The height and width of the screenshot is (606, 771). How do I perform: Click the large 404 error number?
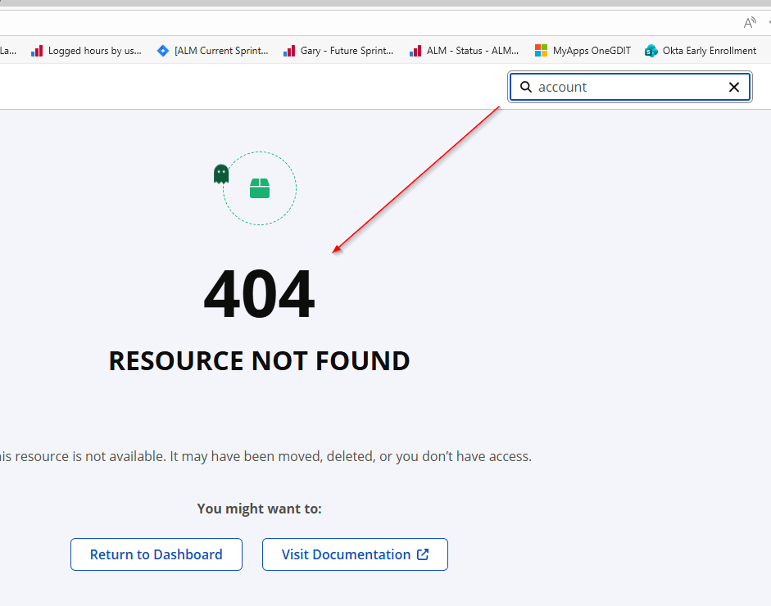tap(259, 294)
